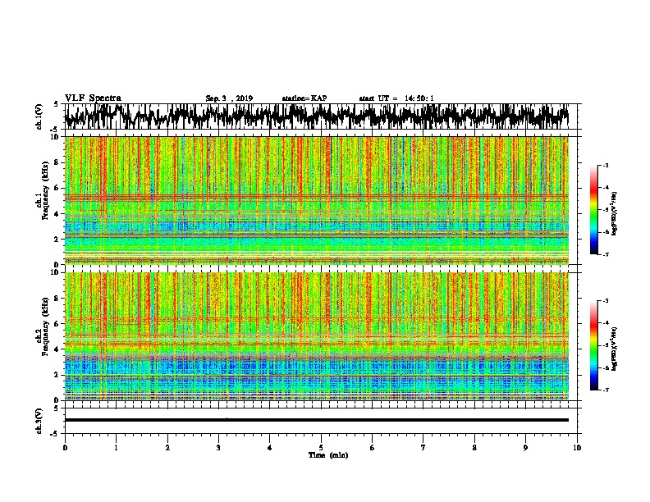Screen dimensions: 650x502
Task: Click the '-3' tick on ch.1 colorbar
Action: [606, 166]
